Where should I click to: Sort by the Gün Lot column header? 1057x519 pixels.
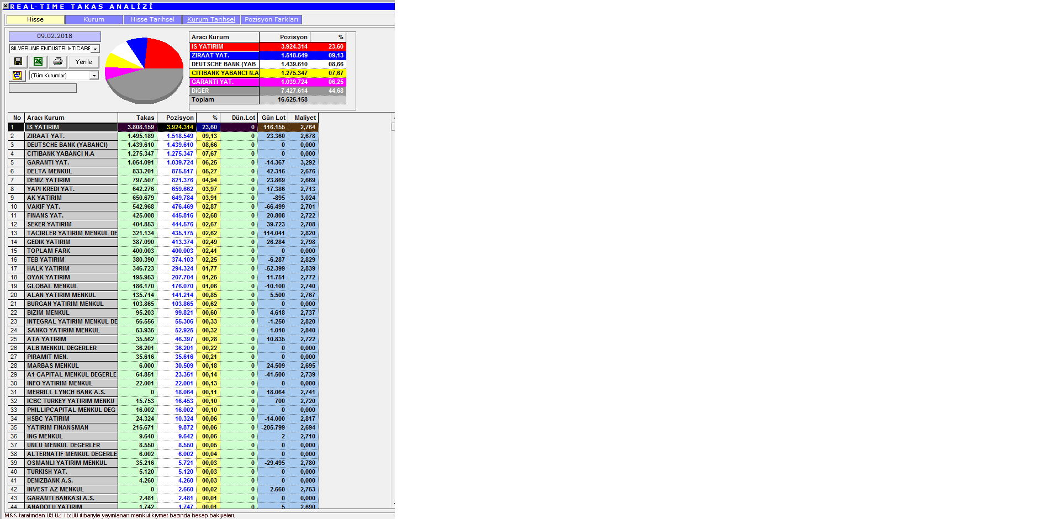tap(273, 118)
